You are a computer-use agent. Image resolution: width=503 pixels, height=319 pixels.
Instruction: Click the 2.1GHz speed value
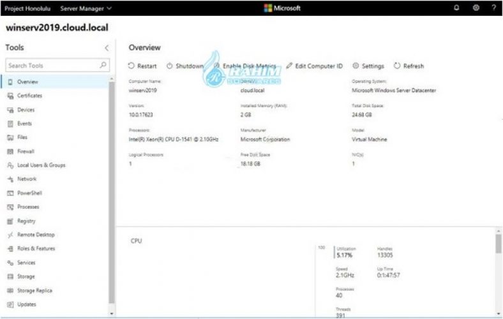345,276
